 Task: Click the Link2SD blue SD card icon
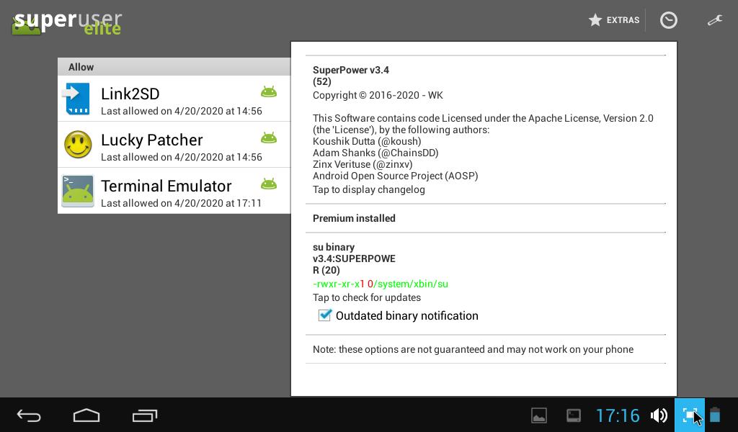coord(78,99)
